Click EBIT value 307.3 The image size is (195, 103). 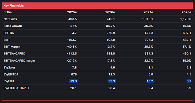click(x=149, y=40)
